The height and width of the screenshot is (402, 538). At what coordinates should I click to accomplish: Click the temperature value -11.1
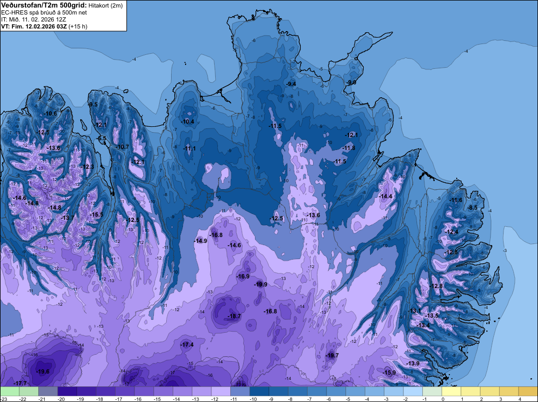coord(189,148)
